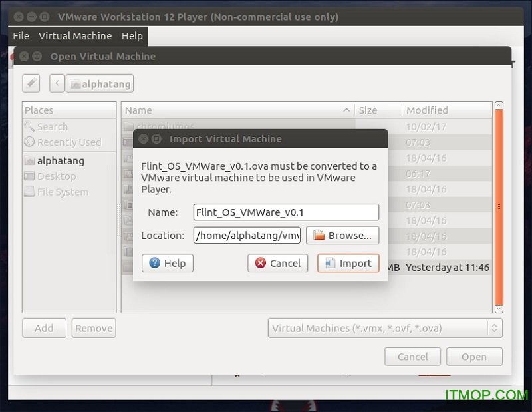Open the Virtual Machines file type filter
Viewport: 532px width, 412px height.
(x=385, y=328)
